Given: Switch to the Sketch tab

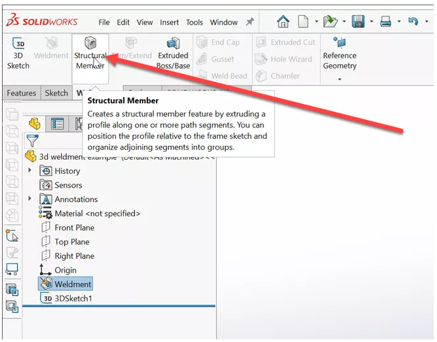Looking at the screenshot, I should [x=56, y=93].
